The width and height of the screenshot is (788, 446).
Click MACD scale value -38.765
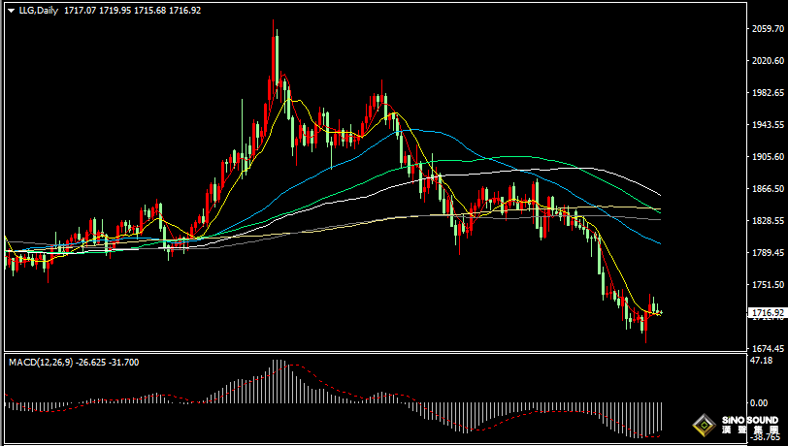[x=765, y=438]
